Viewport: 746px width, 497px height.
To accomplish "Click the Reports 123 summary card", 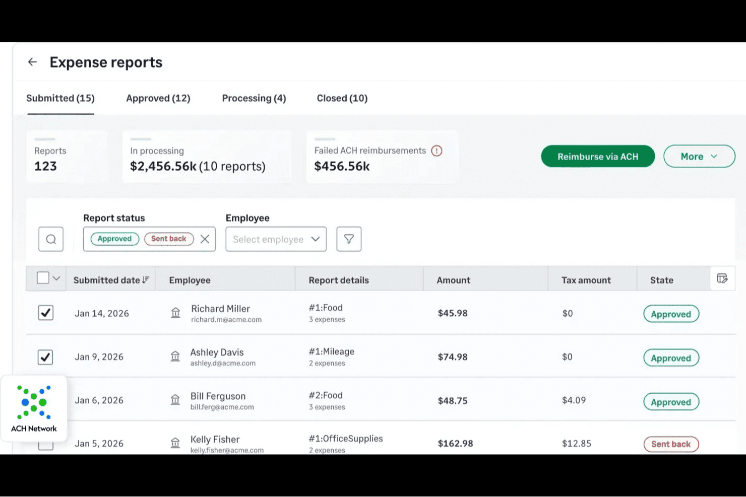I will 67,157.
